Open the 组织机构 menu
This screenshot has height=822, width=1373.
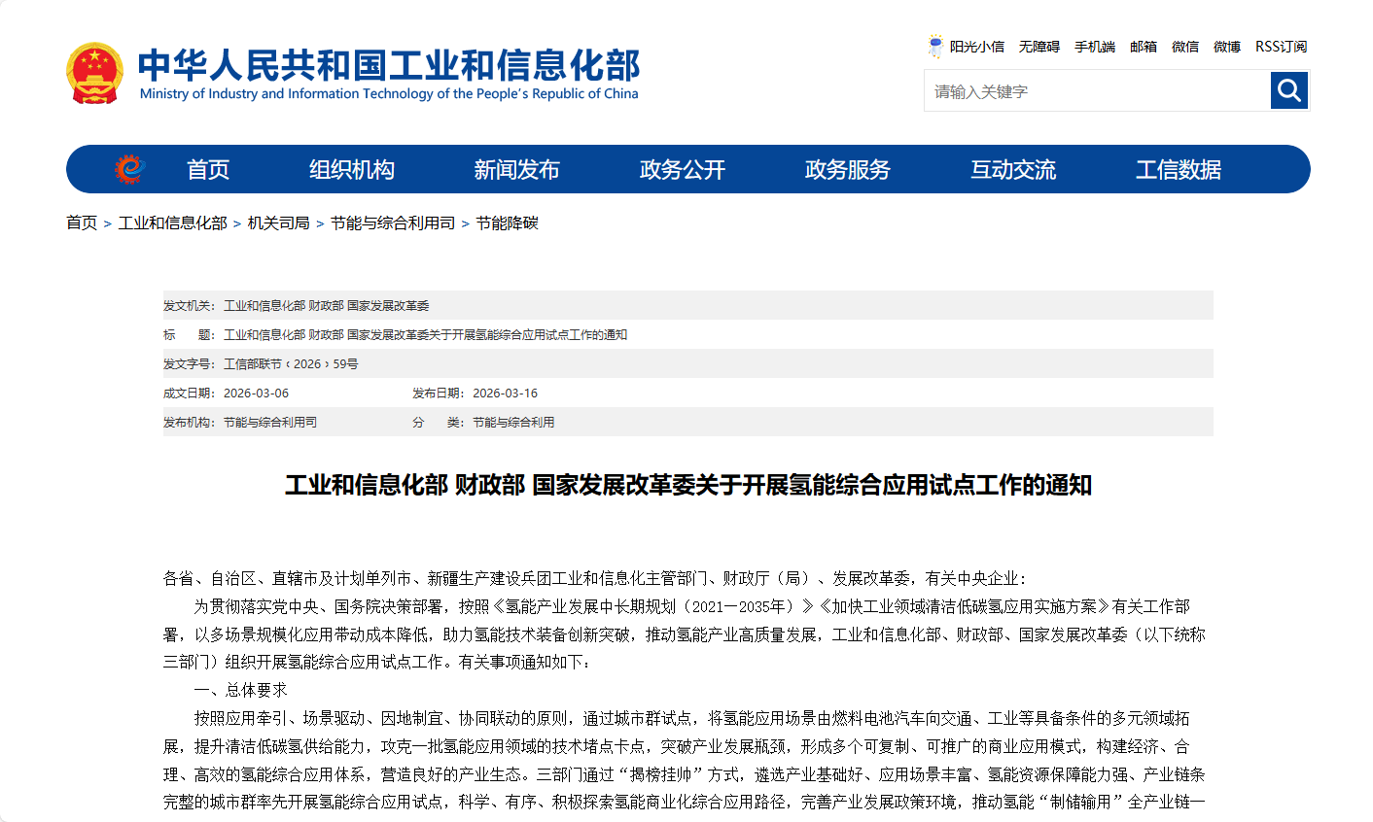(352, 170)
